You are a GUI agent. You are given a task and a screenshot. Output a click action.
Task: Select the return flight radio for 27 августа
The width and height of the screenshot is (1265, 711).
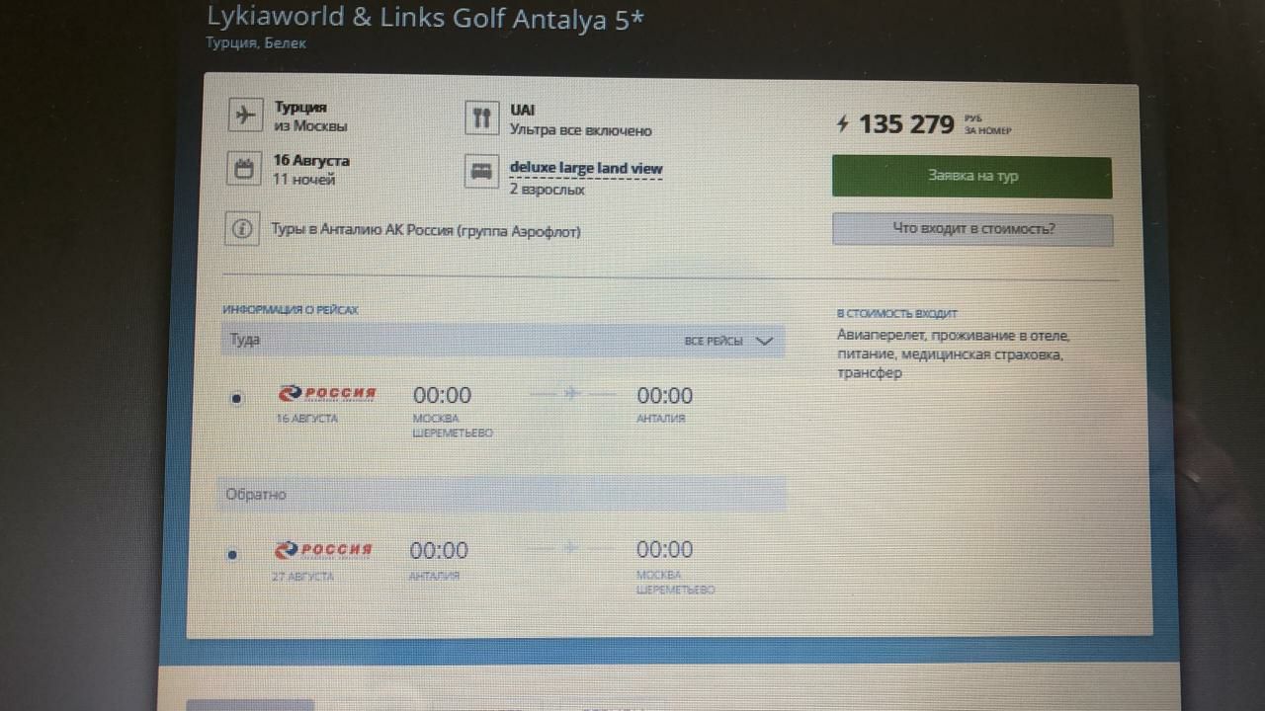[x=232, y=555]
